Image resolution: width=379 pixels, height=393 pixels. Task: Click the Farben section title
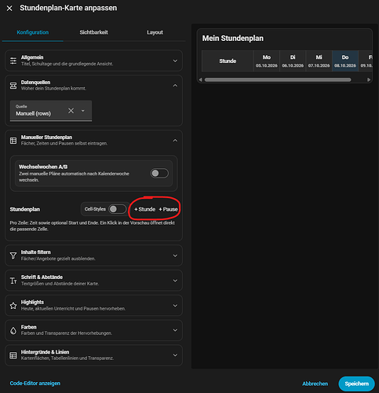coord(29,327)
